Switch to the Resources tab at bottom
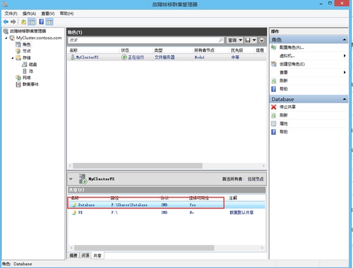Screen dimensions: 353x268 click(85, 255)
